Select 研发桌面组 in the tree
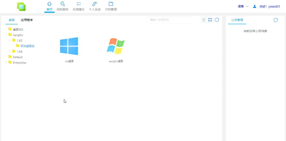 point(27,46)
